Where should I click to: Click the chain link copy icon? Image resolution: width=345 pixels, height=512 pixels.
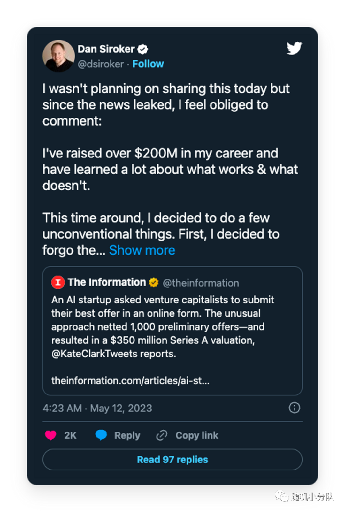tap(162, 435)
